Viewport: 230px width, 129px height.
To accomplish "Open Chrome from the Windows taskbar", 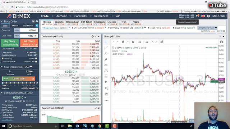I will click(100, 126).
